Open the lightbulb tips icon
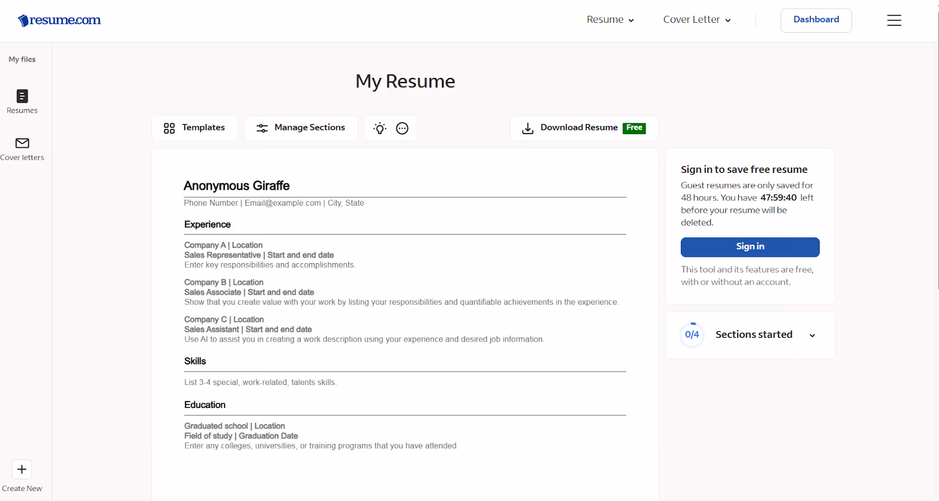Viewport: 939px width, 501px height. 380,128
